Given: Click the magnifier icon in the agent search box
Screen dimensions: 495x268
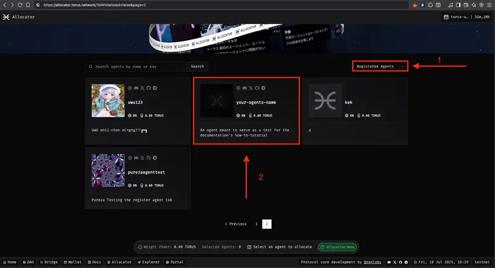Looking at the screenshot, I should (91, 67).
